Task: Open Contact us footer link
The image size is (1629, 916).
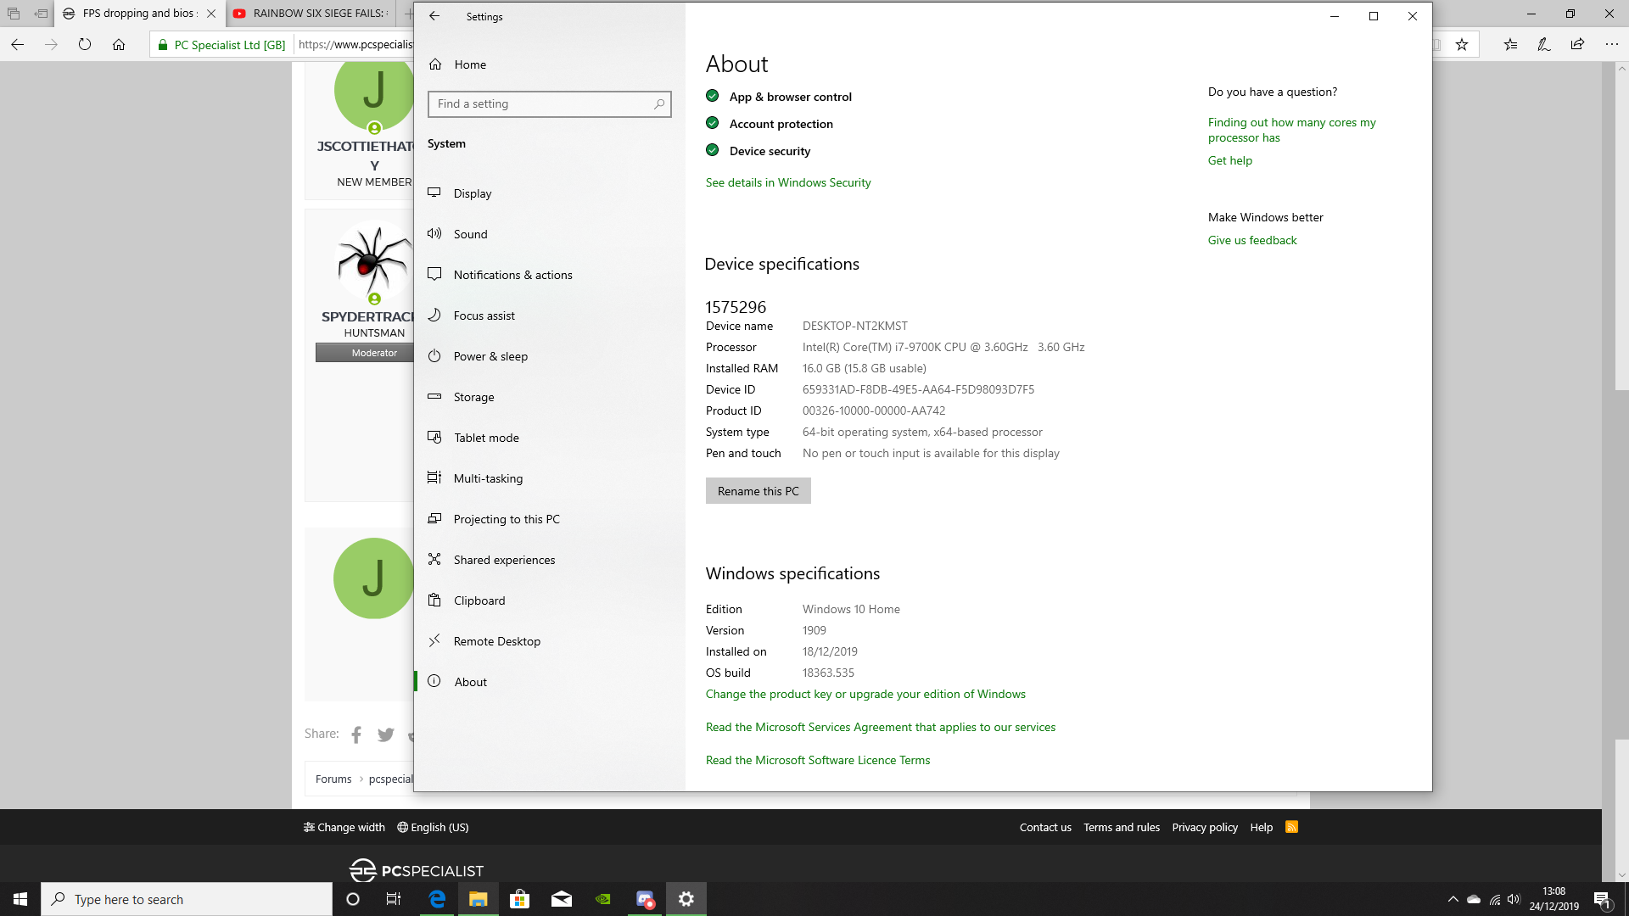Action: [x=1045, y=828]
